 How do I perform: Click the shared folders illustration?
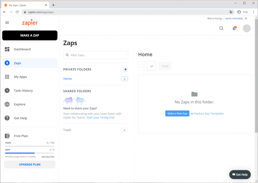74,101
